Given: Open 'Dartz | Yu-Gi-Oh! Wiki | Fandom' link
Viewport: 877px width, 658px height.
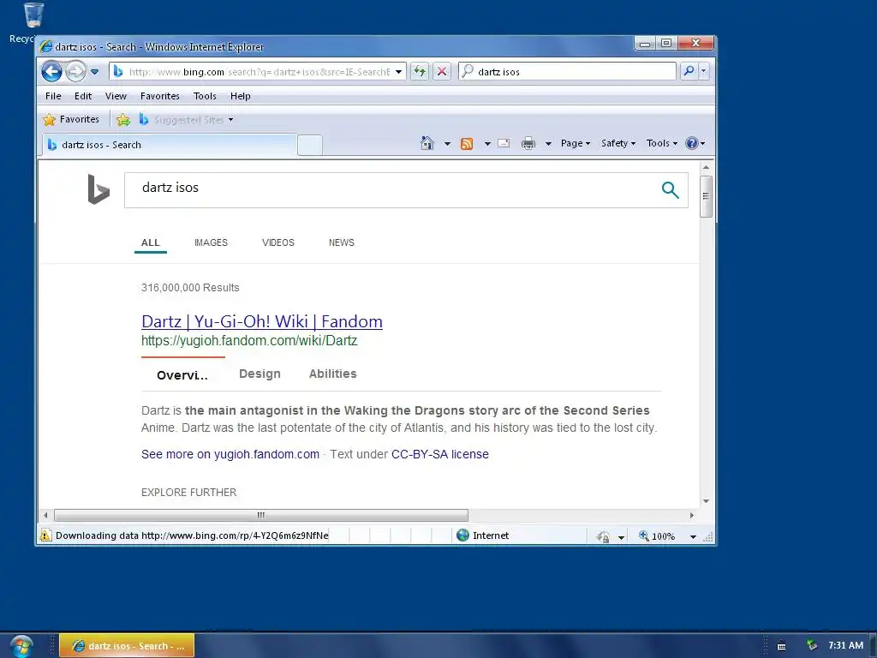Looking at the screenshot, I should pyautogui.click(x=262, y=321).
